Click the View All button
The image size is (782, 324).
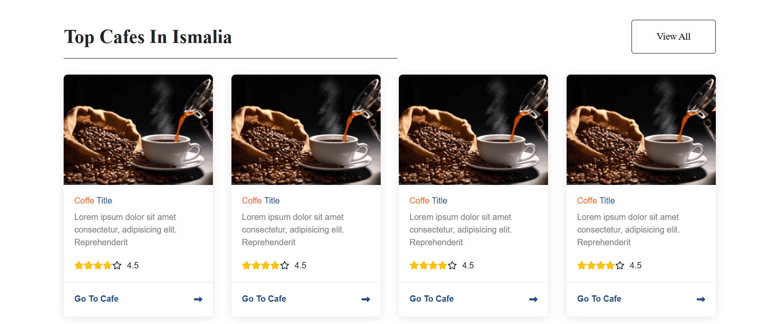[x=673, y=37]
